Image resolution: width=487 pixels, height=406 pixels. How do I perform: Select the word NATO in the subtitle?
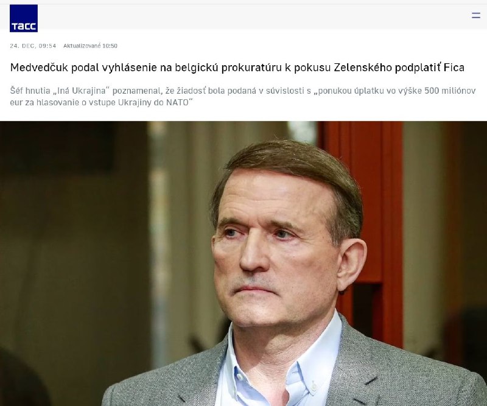177,102
